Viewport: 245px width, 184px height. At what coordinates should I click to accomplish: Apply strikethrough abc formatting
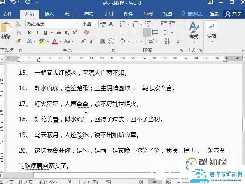[59, 33]
